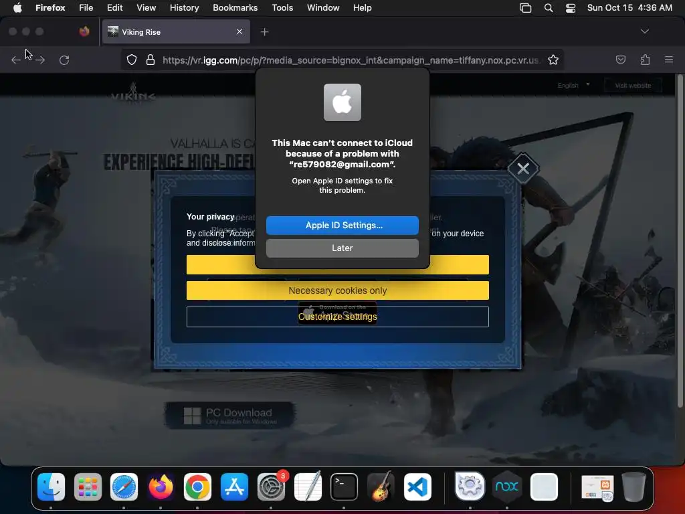Open Control Center in the menu bar
The width and height of the screenshot is (685, 514).
point(570,7)
